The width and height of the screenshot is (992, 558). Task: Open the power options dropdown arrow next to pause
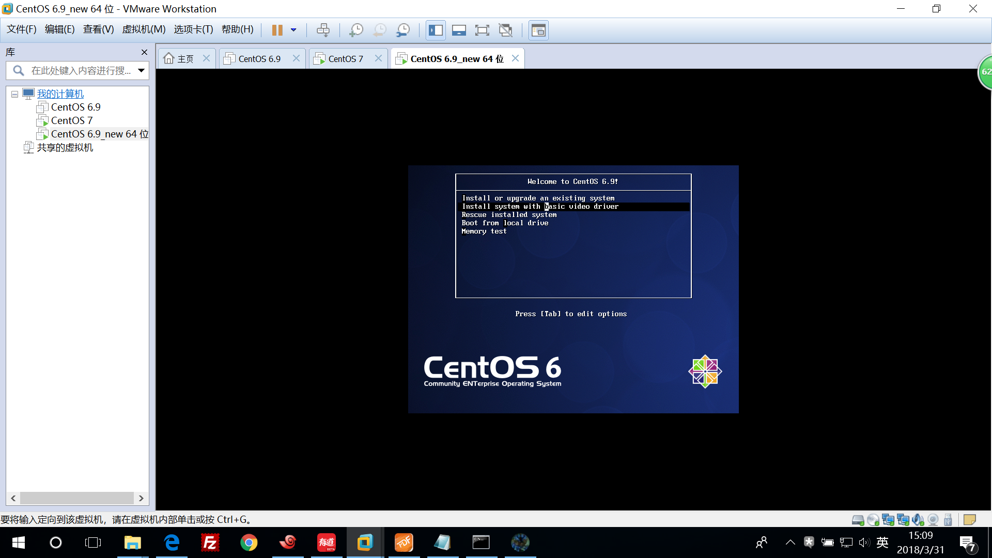293,30
